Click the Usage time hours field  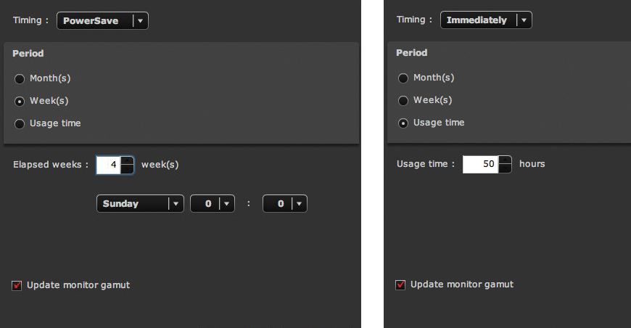(480, 164)
